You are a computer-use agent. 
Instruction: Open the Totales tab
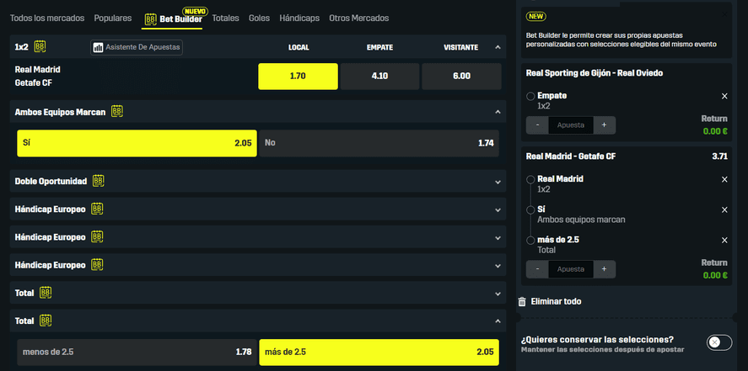coord(226,18)
